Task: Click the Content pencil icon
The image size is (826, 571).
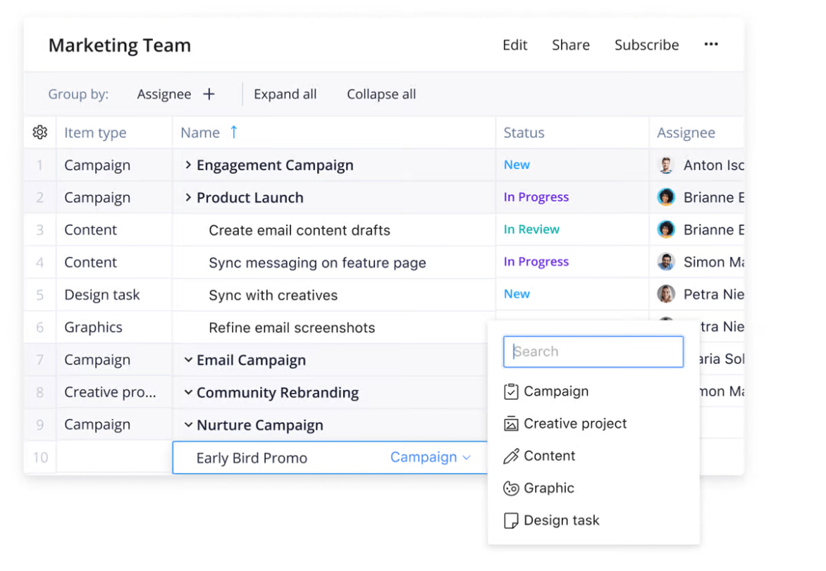Action: [x=511, y=456]
